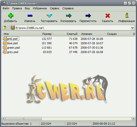Open the Правка menu
The height and width of the screenshot is (127, 137).
17,8
